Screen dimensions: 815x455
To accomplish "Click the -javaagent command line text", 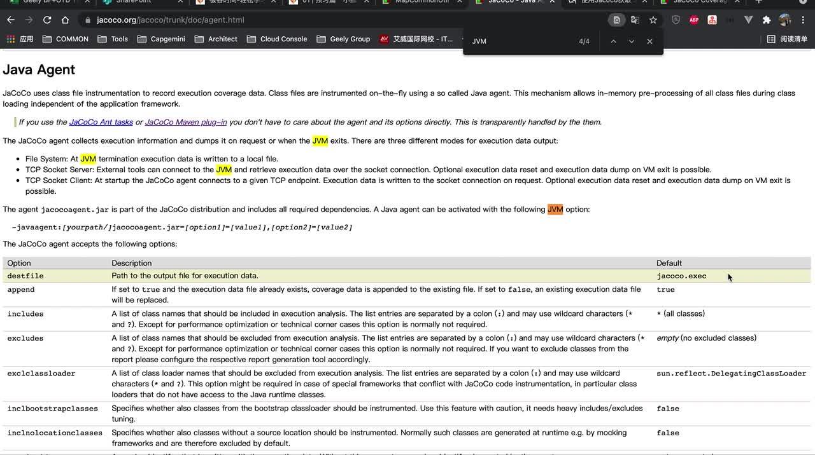I will coord(182,227).
